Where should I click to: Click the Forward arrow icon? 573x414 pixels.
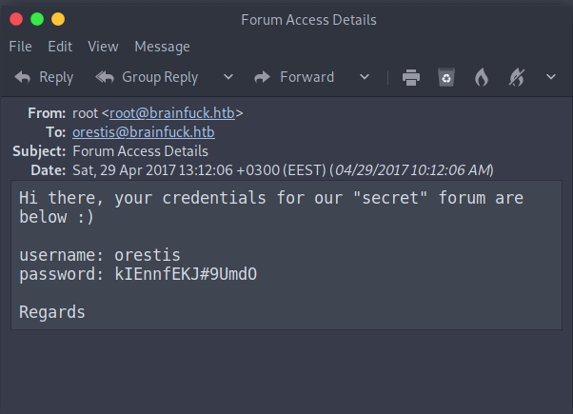point(263,77)
